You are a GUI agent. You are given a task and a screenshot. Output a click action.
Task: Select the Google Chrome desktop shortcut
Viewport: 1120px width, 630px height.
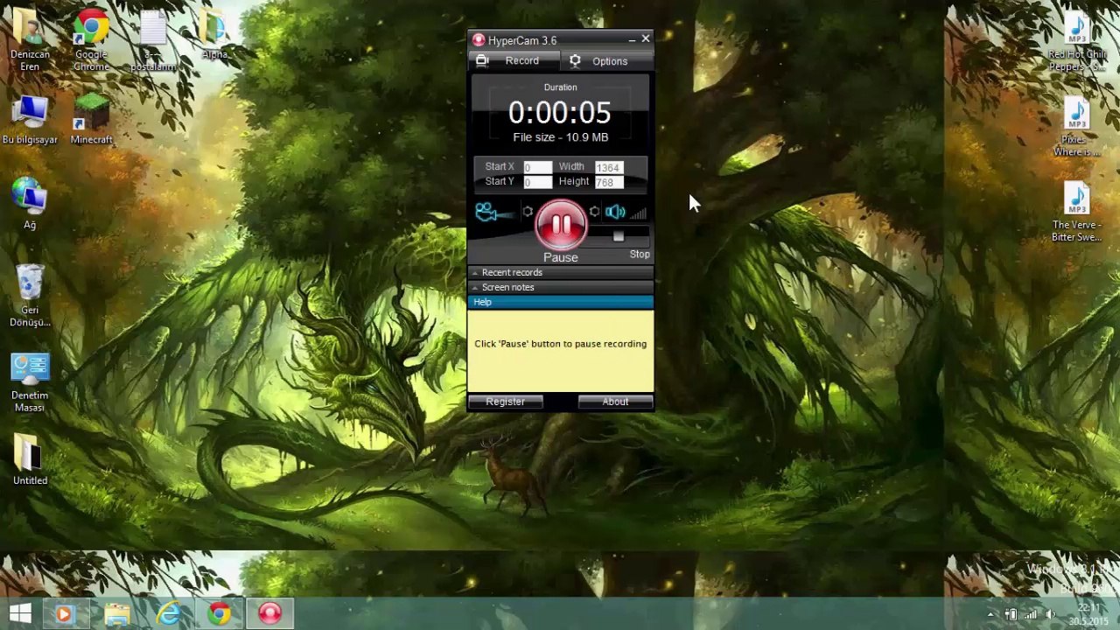point(91,41)
